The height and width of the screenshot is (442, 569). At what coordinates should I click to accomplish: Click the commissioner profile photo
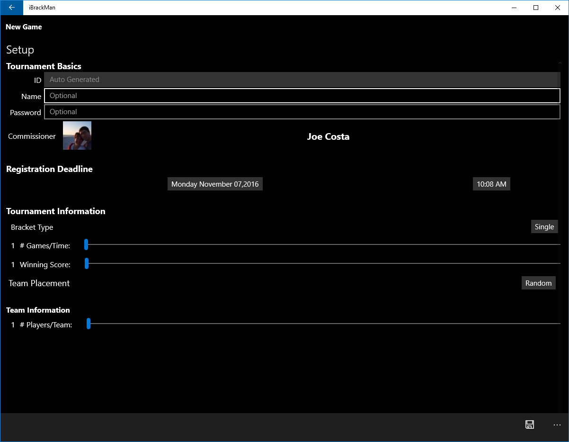[x=77, y=135]
